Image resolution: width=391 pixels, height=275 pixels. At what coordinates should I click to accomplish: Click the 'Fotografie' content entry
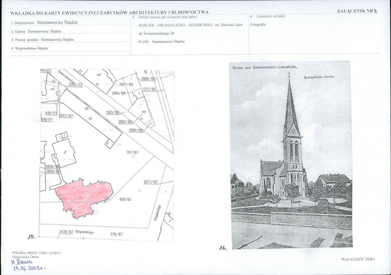pos(258,24)
